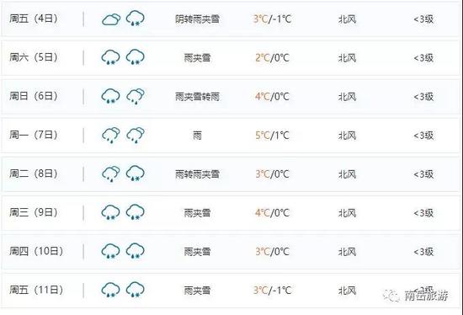Image resolution: width=463 pixels, height=315 pixels.
Task: Click the 雨转雨夹雪 description for 周二
Action: pos(197,174)
